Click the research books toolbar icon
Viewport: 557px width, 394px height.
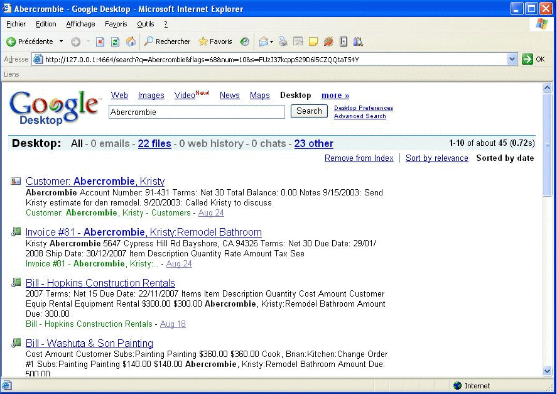pos(358,41)
